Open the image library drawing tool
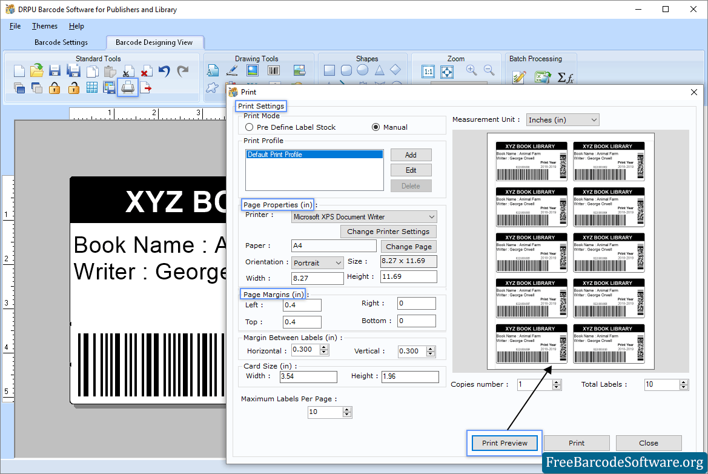Viewport: 708px width, 474px height. tap(299, 70)
